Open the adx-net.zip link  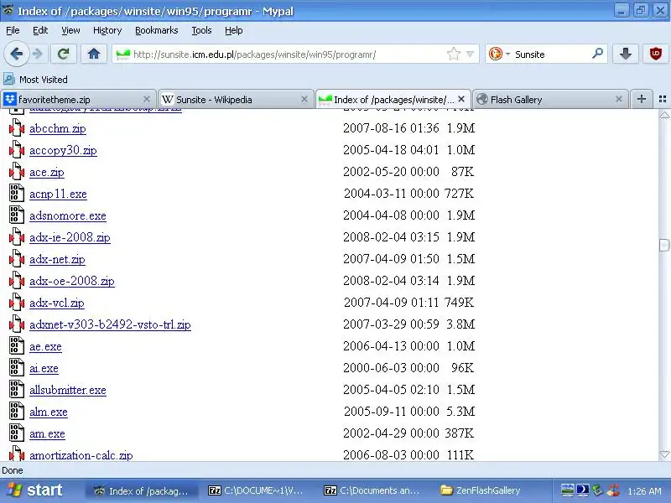point(57,259)
